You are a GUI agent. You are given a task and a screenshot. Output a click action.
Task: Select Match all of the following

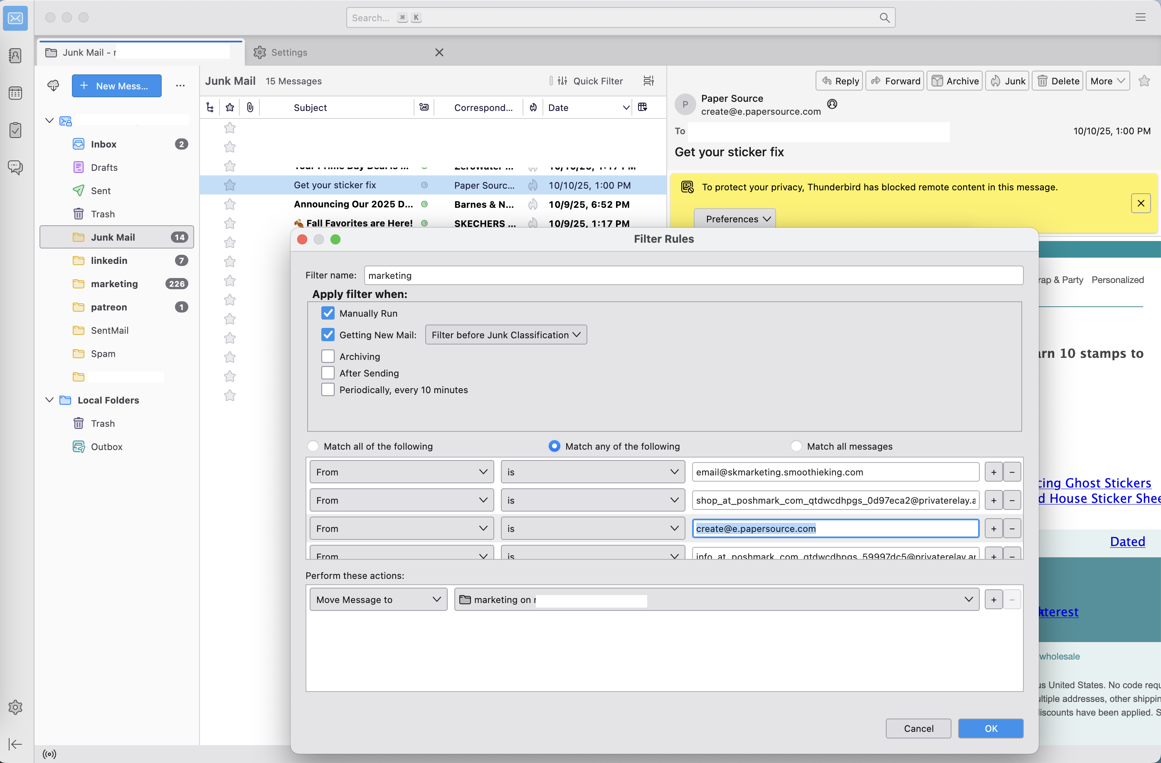(x=313, y=446)
